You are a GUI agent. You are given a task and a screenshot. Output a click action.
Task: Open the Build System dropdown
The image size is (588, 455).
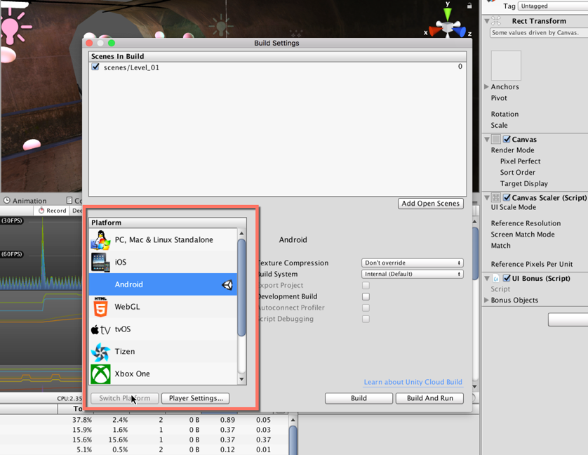pos(412,274)
